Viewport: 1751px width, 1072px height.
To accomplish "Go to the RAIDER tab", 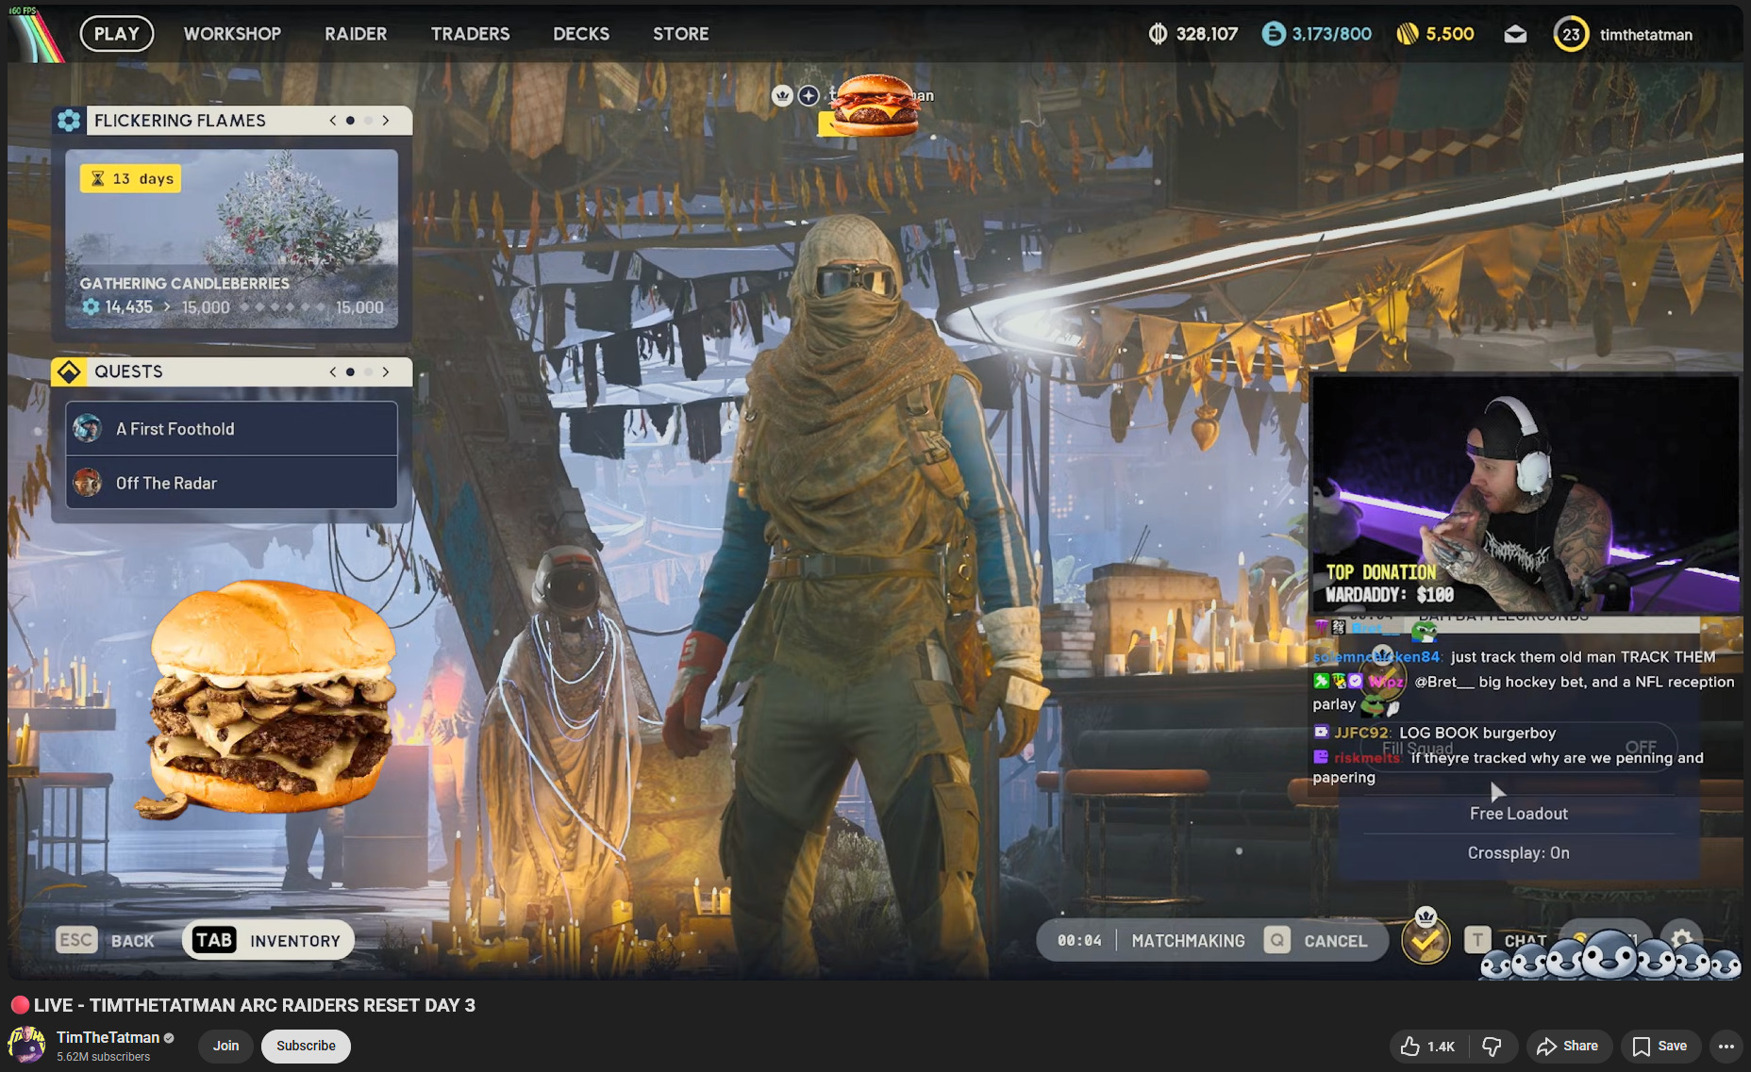I will (356, 34).
